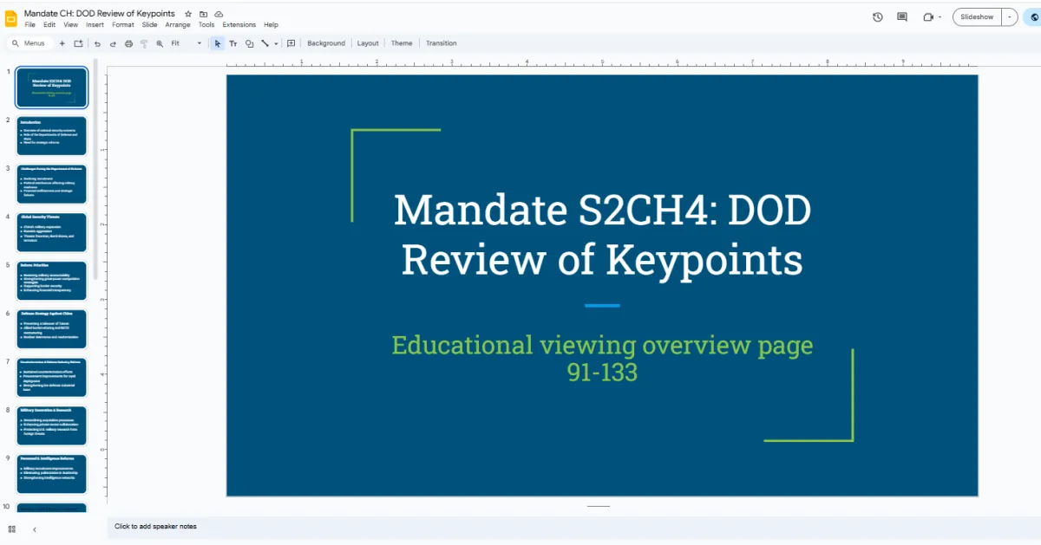The height and width of the screenshot is (545, 1041).
Task: Add a new slide with plus icon
Action: click(x=62, y=43)
